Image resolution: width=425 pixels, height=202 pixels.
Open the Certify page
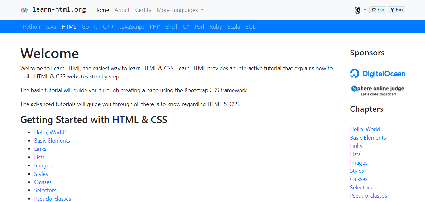(x=143, y=10)
